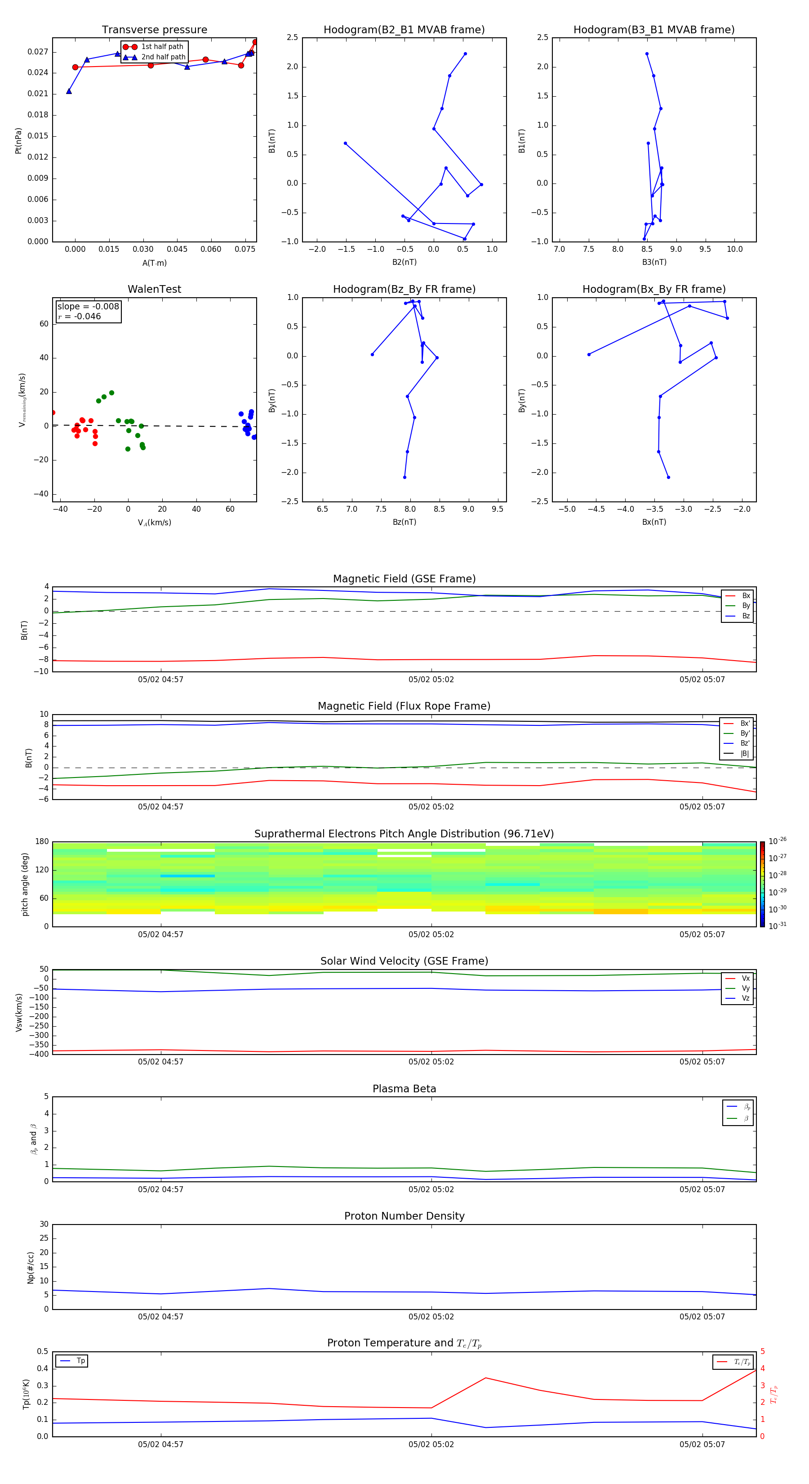Image resolution: width=809 pixels, height=1484 pixels.
Task: Click the pitch angle distribution colorbar
Action: (762, 885)
